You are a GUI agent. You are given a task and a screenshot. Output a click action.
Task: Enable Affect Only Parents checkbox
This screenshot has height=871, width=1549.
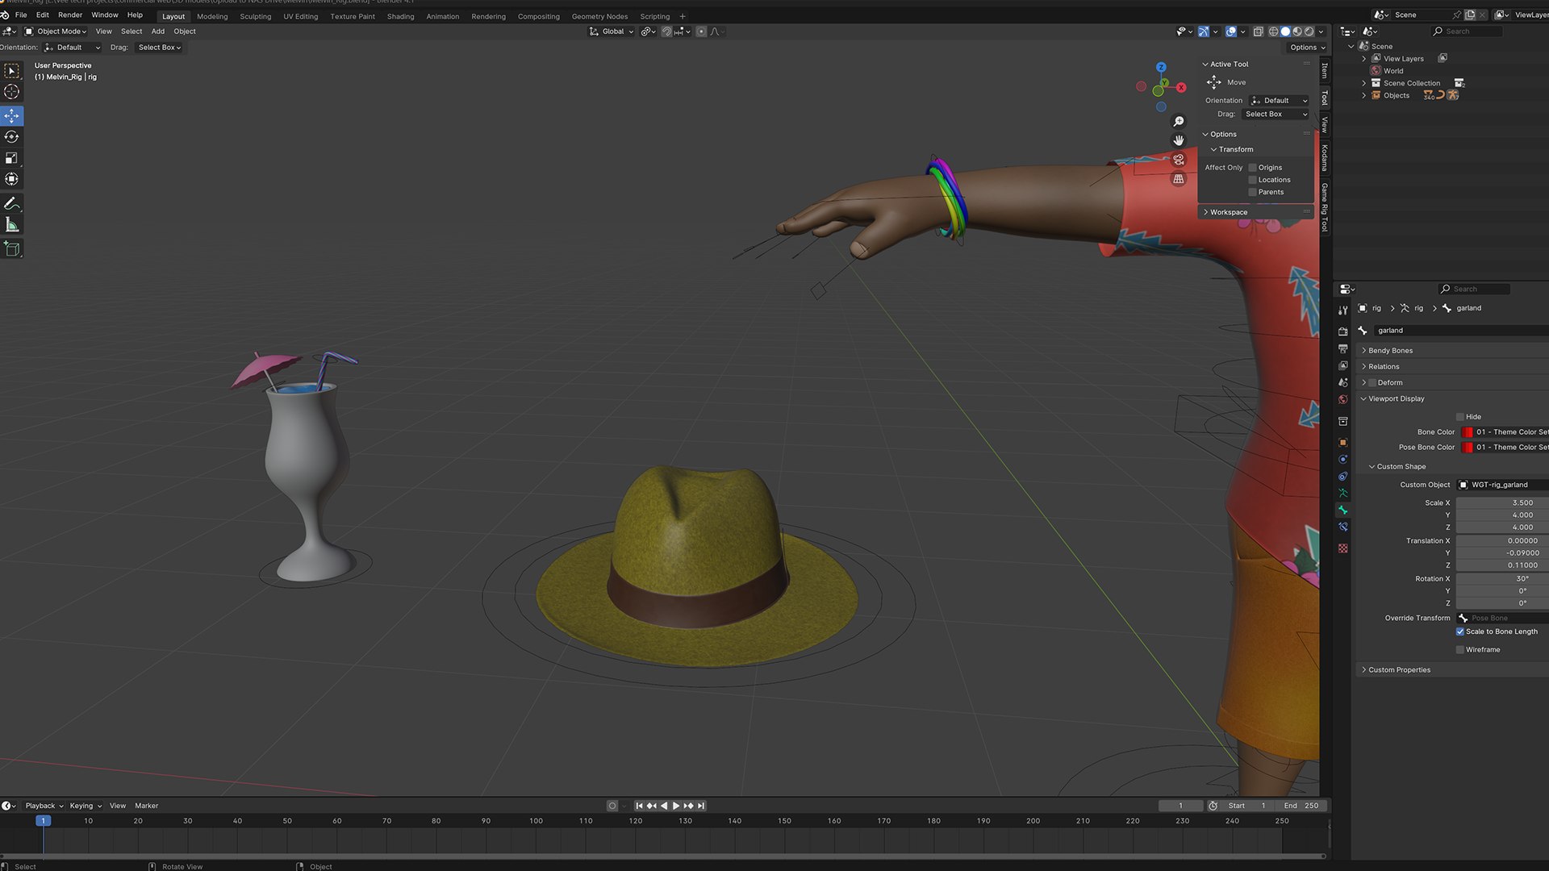1252,192
